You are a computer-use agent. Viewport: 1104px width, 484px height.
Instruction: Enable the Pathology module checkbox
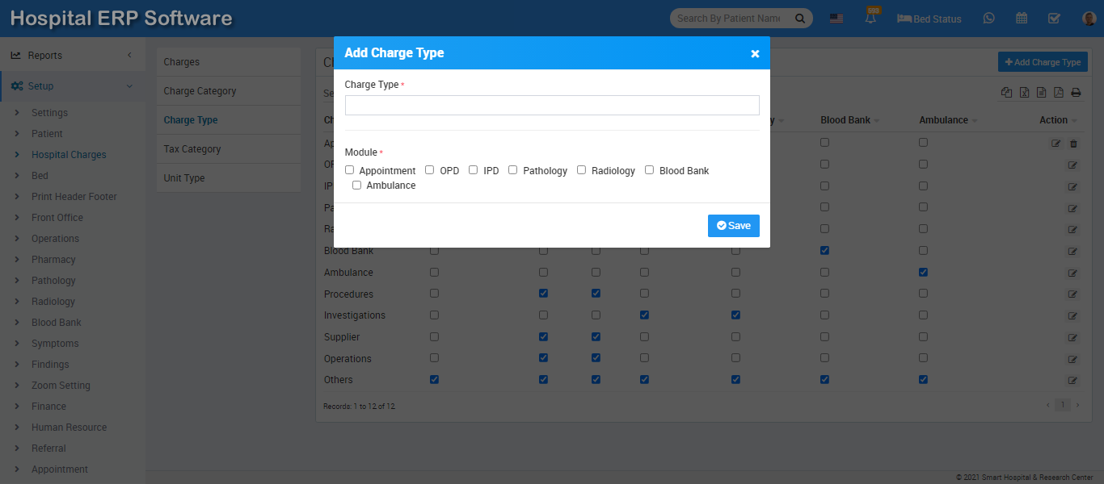pyautogui.click(x=512, y=169)
